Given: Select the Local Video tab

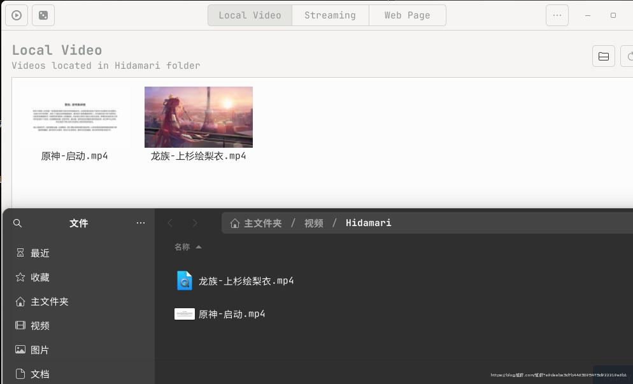Looking at the screenshot, I should (x=250, y=15).
